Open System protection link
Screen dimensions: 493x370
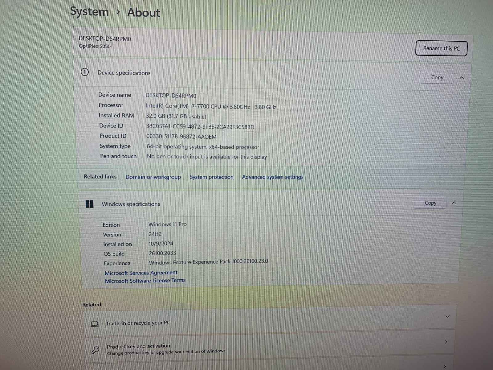(211, 177)
